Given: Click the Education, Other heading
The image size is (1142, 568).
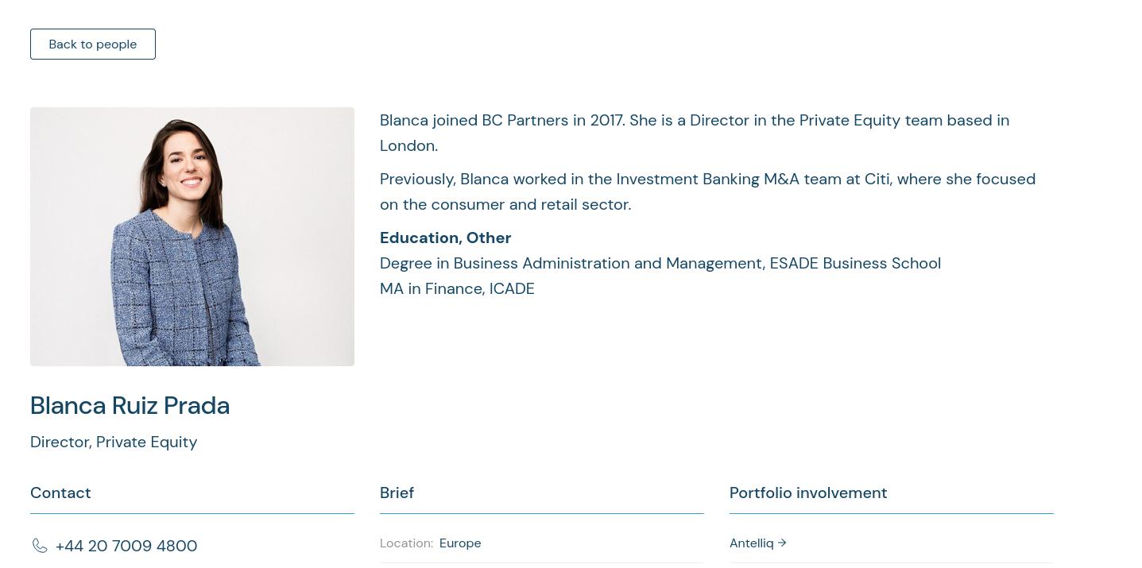Looking at the screenshot, I should 445,238.
